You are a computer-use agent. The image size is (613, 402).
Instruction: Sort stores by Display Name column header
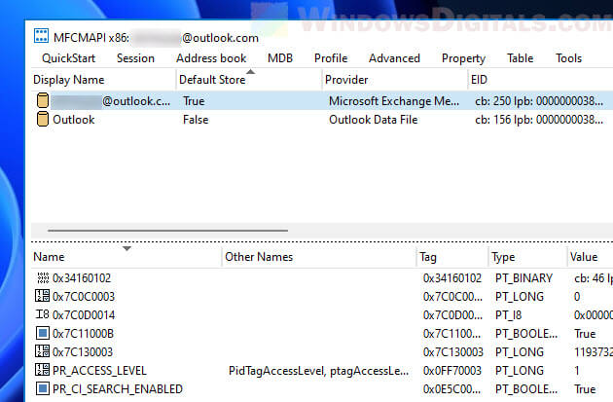(103, 80)
